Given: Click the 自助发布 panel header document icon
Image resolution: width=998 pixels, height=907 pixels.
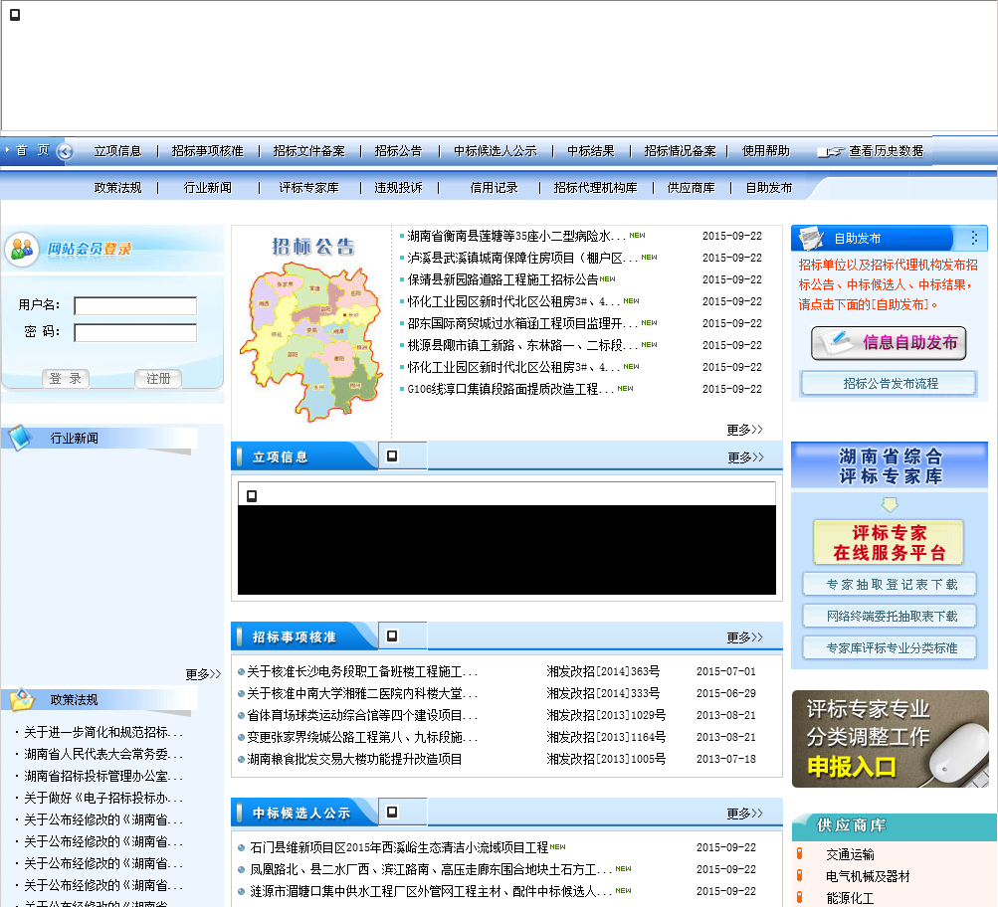Looking at the screenshot, I should point(811,239).
